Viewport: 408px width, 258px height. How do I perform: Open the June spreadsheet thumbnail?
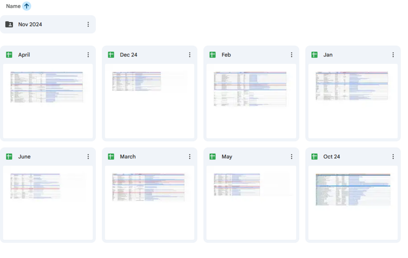tap(48, 202)
